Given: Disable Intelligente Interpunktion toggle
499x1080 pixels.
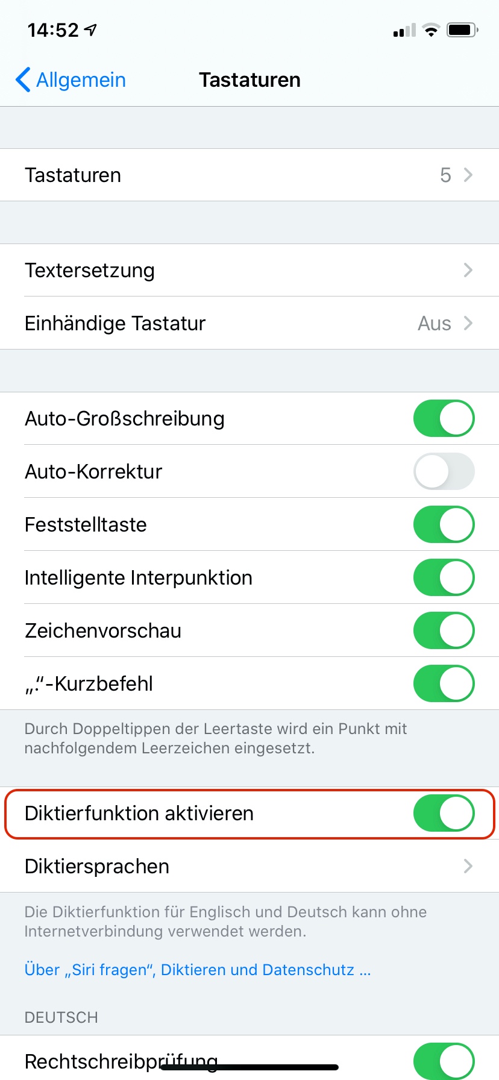Looking at the screenshot, I should (x=444, y=577).
